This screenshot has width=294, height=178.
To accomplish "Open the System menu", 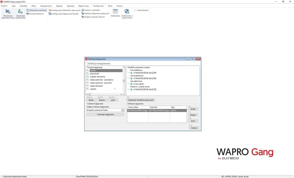I will pos(4,6).
